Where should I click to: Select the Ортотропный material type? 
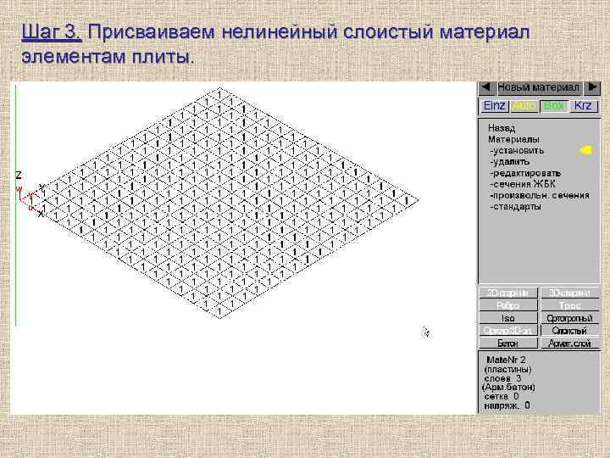coord(569,318)
